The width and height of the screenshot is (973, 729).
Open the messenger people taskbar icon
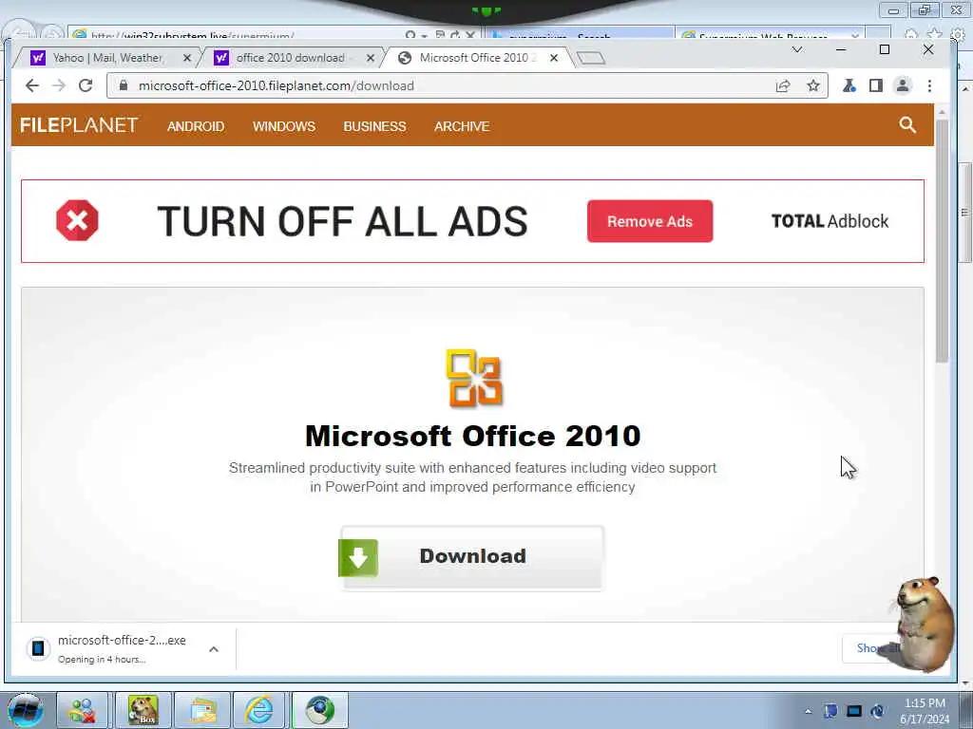click(83, 710)
